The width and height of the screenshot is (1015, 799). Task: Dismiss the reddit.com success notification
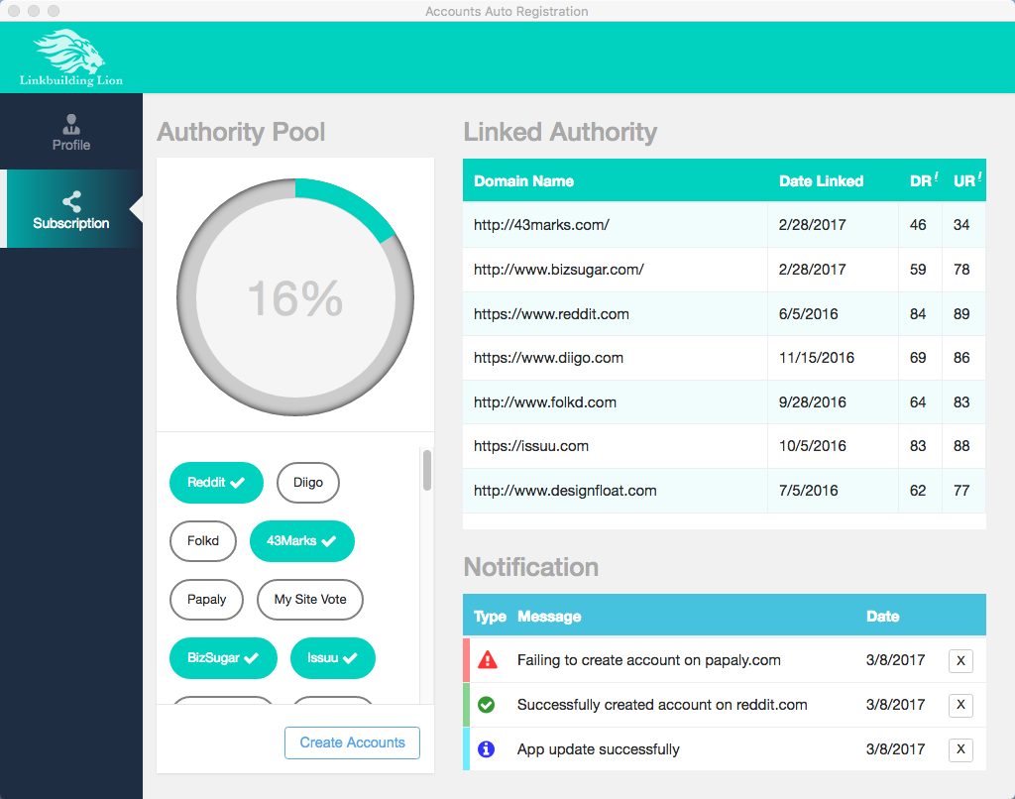[x=959, y=705]
